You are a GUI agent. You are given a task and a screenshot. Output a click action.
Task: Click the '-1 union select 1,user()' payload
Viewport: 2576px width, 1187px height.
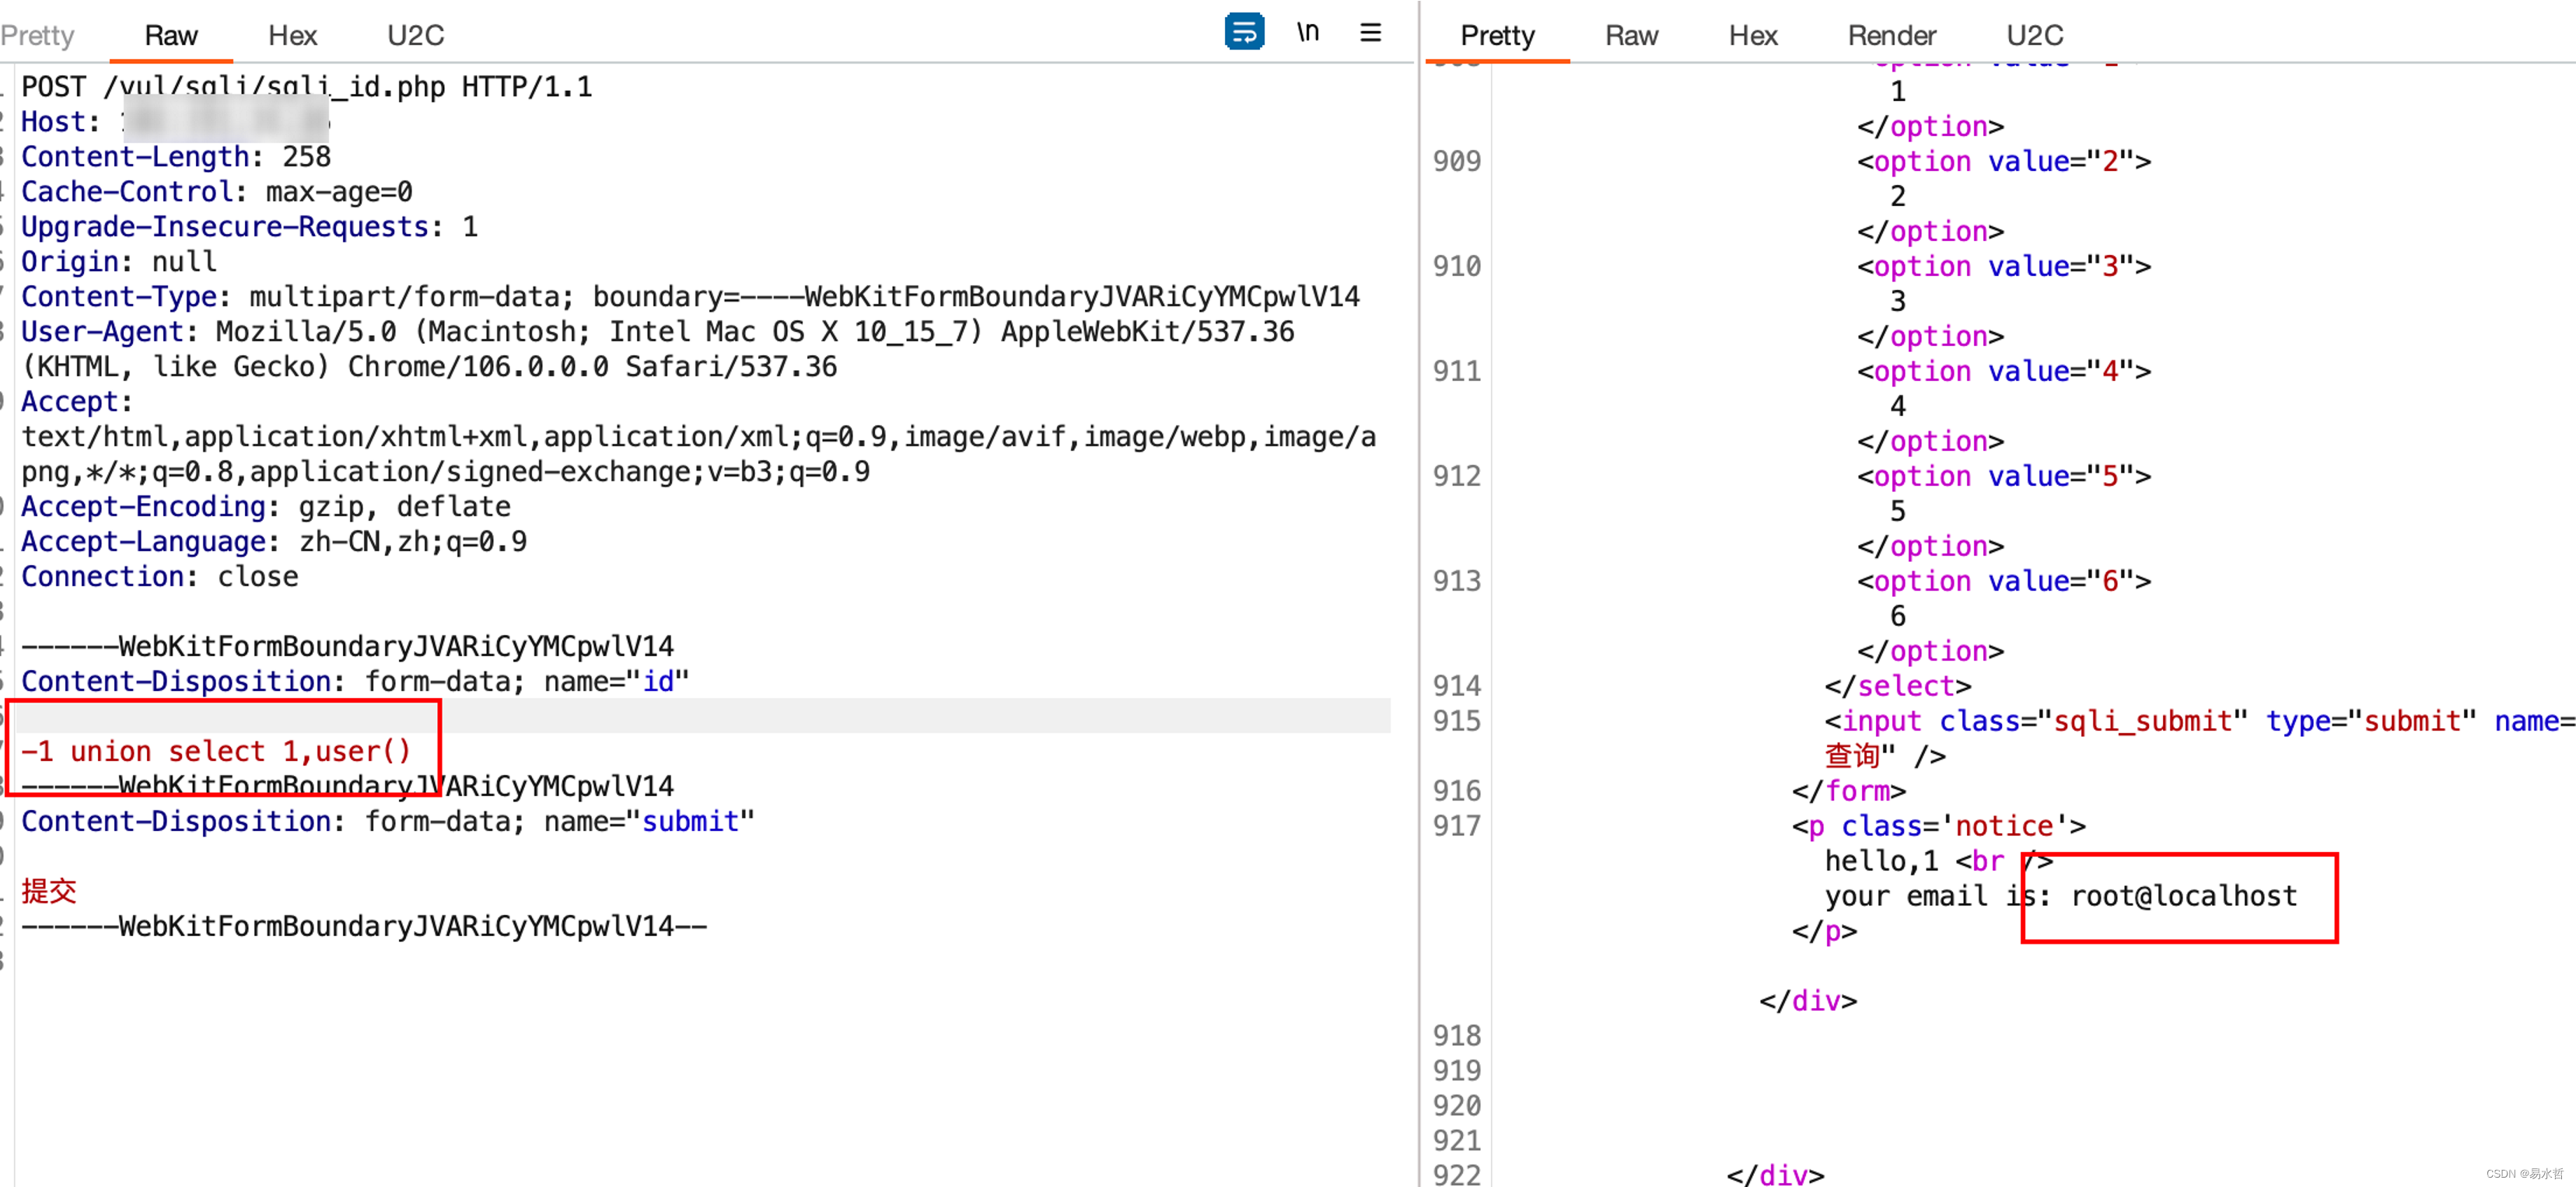click(x=216, y=752)
